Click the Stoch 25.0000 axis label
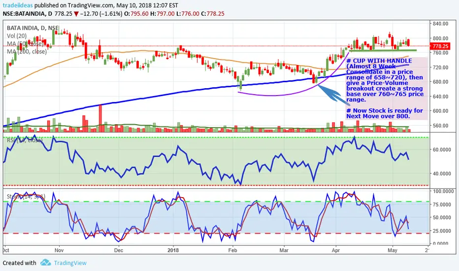The height and width of the screenshot is (271, 459). click(442, 231)
